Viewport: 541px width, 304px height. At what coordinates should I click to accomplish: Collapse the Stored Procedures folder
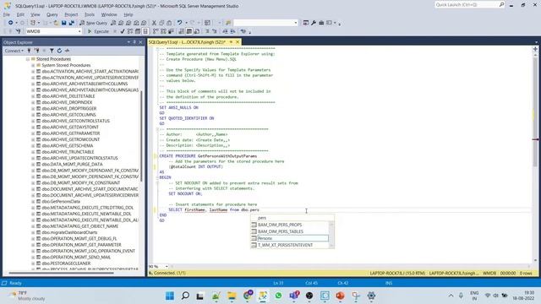pos(28,59)
